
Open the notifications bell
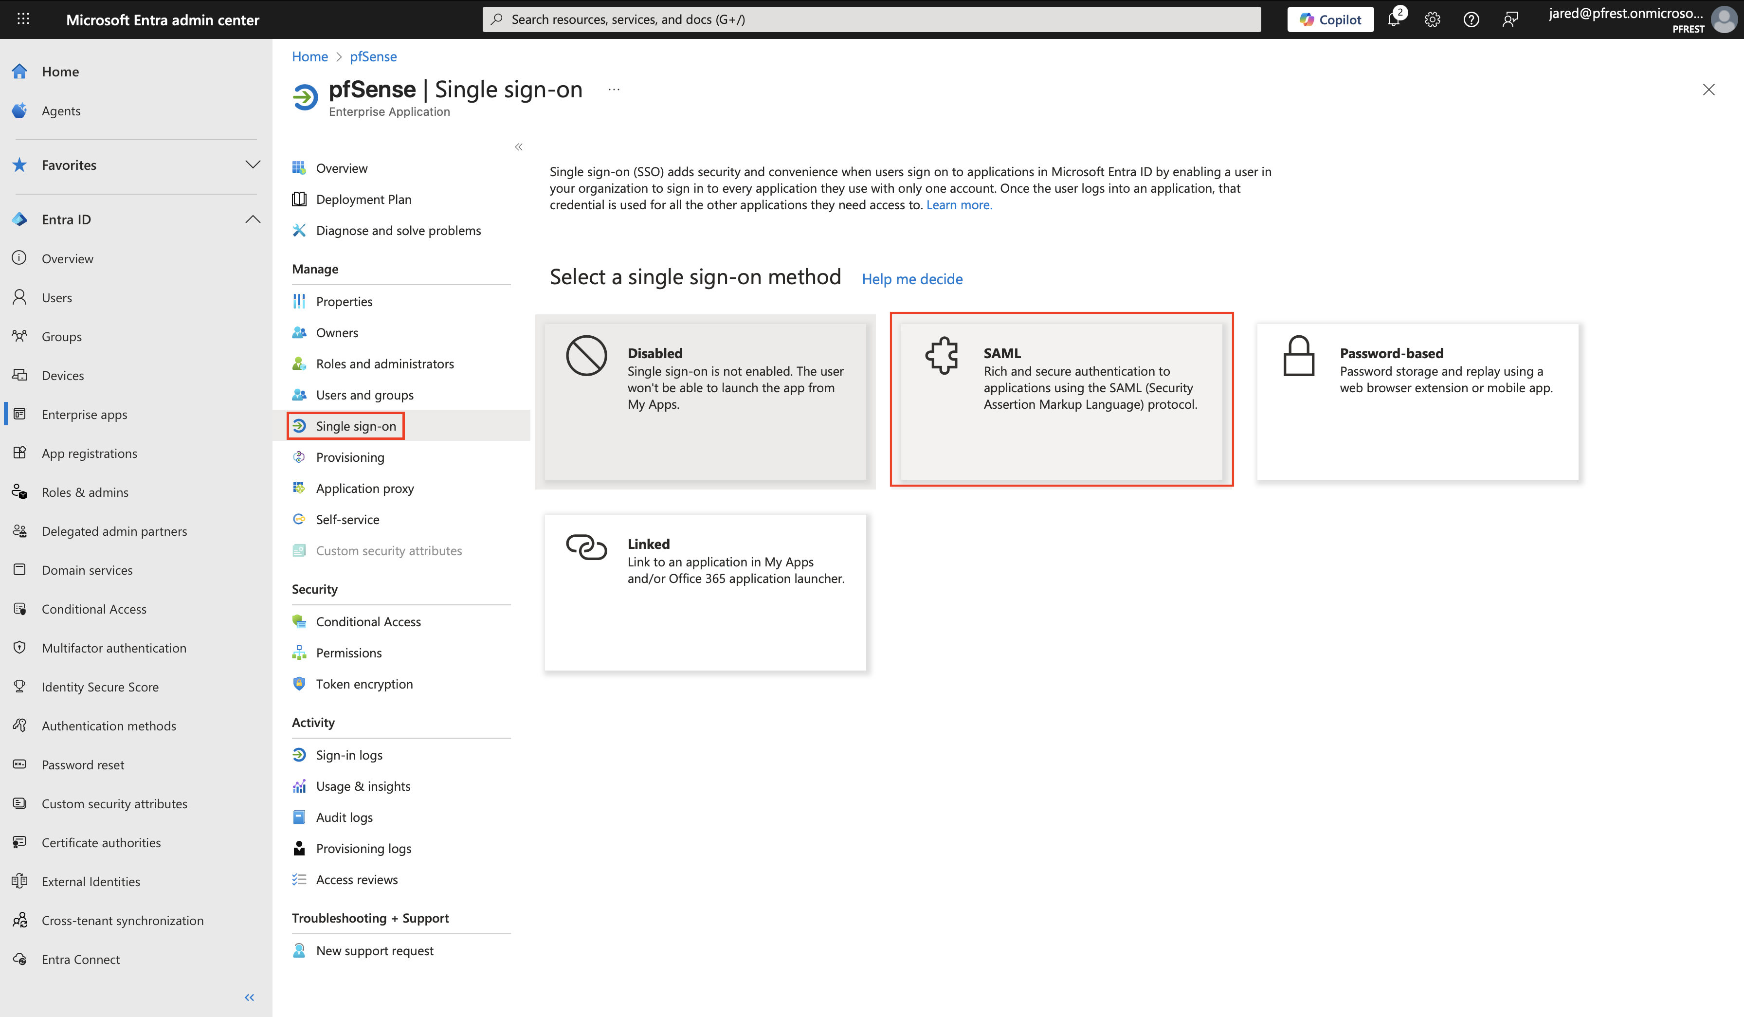tap(1394, 18)
